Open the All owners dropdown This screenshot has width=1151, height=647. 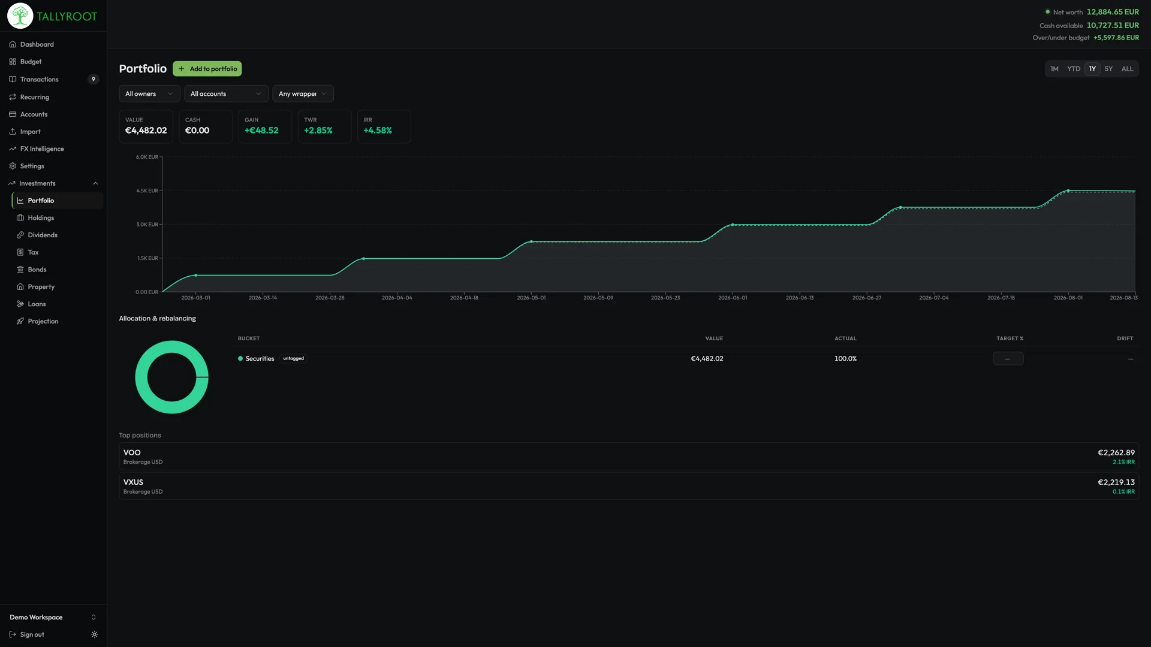pyautogui.click(x=149, y=94)
